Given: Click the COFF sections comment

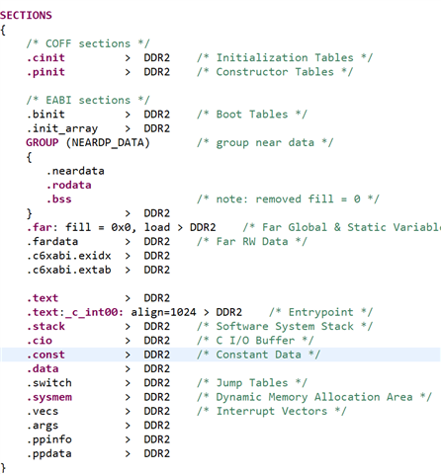Looking at the screenshot, I should click(x=88, y=43).
